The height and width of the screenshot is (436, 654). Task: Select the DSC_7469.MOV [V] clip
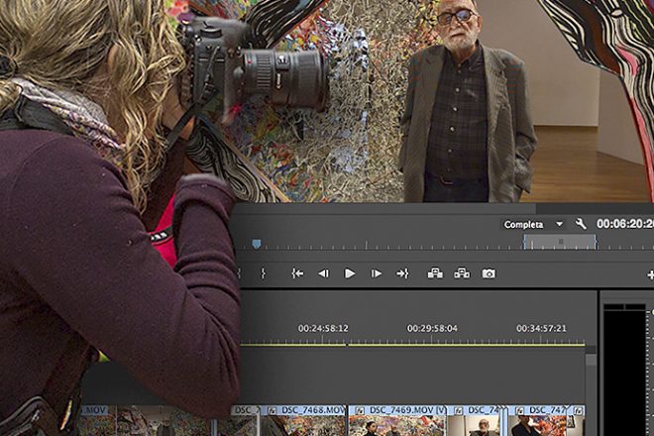click(x=397, y=420)
